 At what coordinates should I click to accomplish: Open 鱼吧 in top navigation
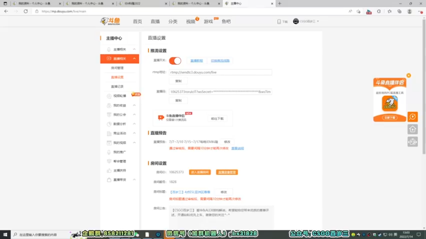(226, 21)
